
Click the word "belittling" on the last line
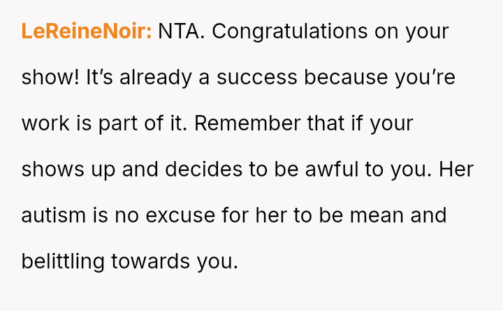[64, 261]
